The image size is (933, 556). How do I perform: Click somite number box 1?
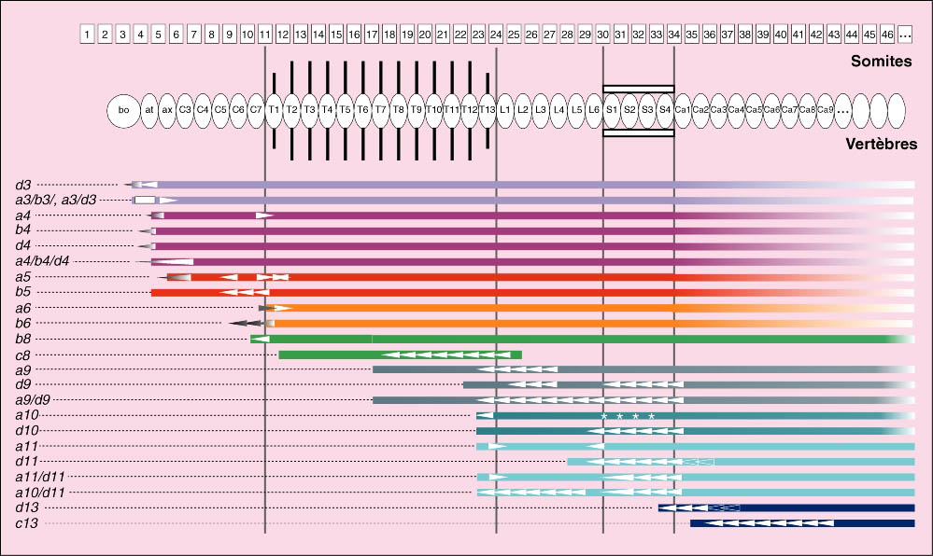(87, 35)
